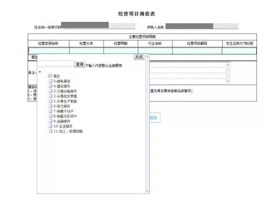Pick the 1-从事生产制造 entry

(65, 101)
